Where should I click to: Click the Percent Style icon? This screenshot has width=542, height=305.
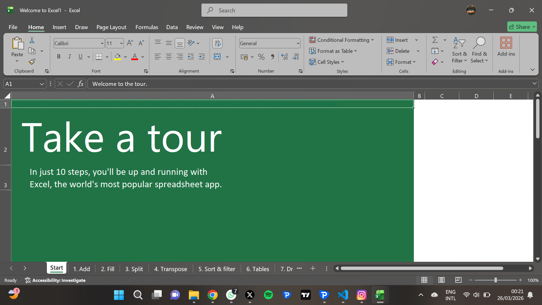pyautogui.click(x=261, y=57)
